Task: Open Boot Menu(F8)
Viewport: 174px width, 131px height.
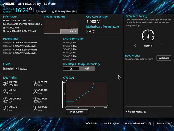Action: 138,112
